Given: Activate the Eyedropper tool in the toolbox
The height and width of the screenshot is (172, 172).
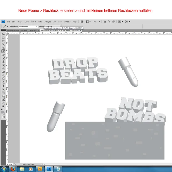Looking at the screenshot, I should (3, 51).
